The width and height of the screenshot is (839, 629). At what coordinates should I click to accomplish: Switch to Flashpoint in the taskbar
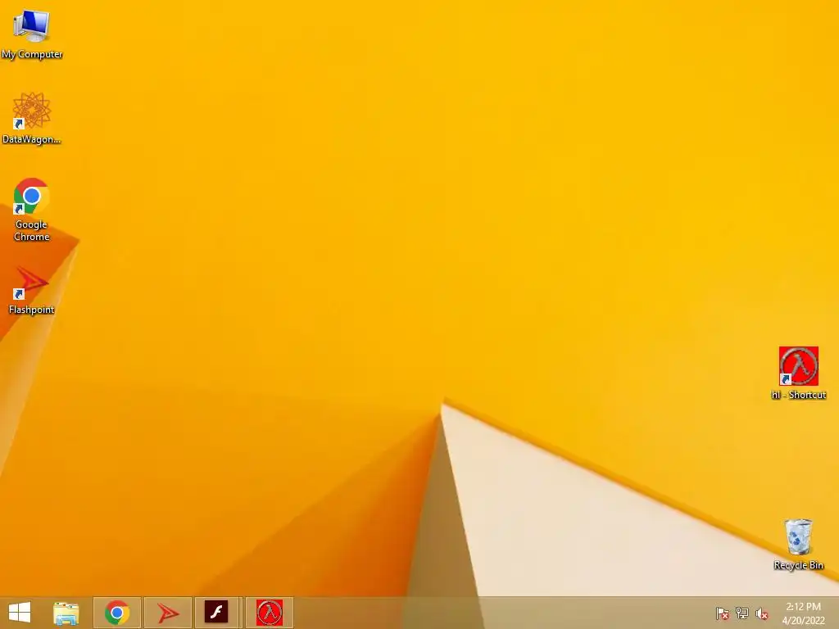168,613
